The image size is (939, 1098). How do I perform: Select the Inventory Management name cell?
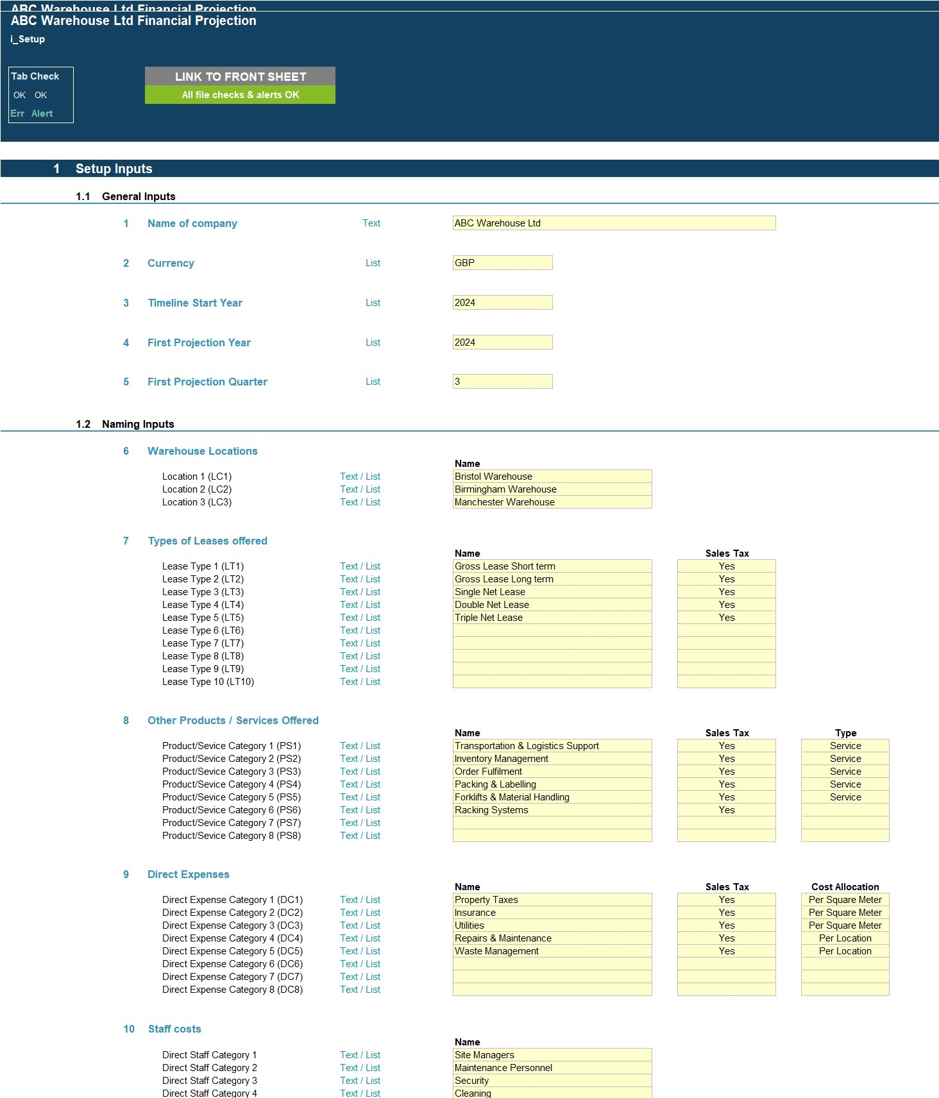(552, 759)
